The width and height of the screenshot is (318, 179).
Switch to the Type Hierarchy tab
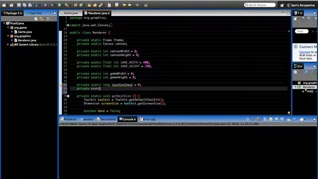34,13
